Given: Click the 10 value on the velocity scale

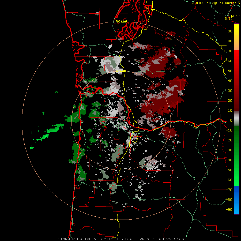Looking at the screenshot, I should (x=230, y=111).
